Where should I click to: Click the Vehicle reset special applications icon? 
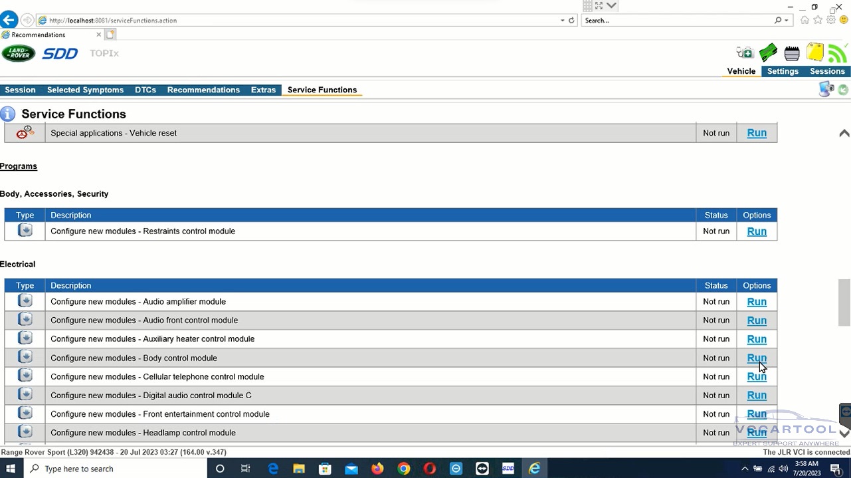pos(25,133)
